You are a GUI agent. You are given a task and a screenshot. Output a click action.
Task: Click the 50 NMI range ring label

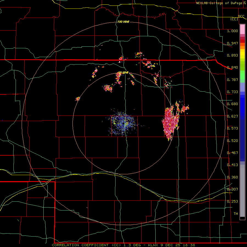pos(123,73)
